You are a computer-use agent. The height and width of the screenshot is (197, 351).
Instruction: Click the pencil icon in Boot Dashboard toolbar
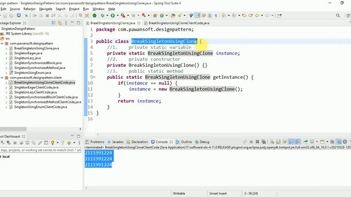click(39, 142)
